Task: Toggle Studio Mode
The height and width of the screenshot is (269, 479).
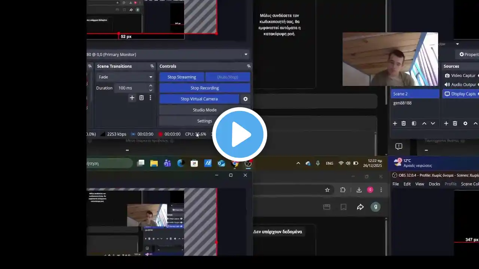Action: (x=204, y=110)
